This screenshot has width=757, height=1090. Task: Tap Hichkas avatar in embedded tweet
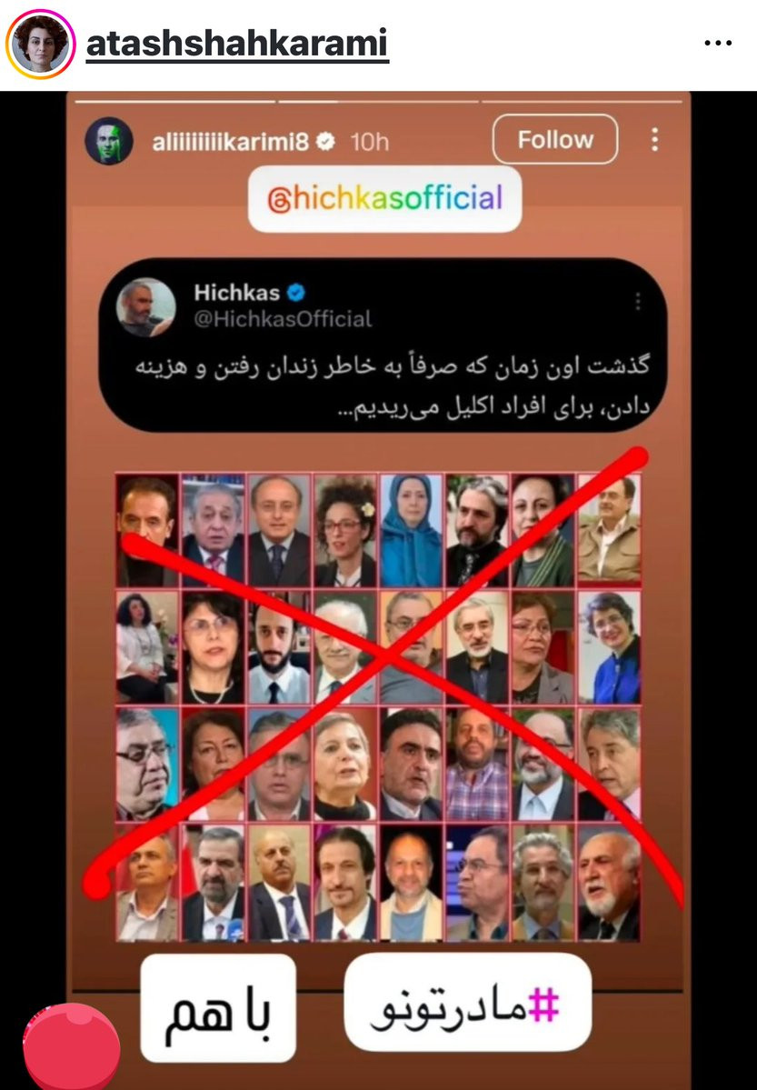tap(145, 306)
